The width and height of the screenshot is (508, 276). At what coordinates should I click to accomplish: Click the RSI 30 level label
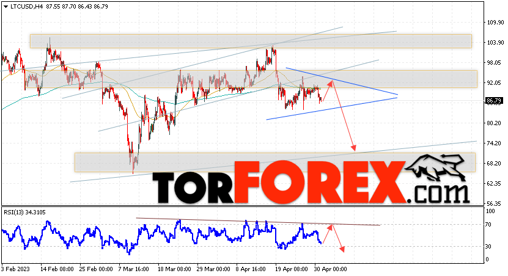tap(488, 247)
